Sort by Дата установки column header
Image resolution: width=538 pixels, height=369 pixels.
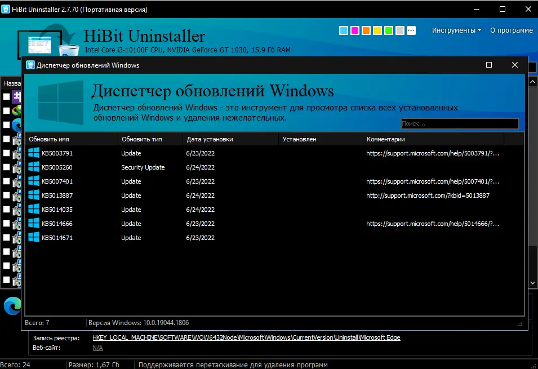230,139
